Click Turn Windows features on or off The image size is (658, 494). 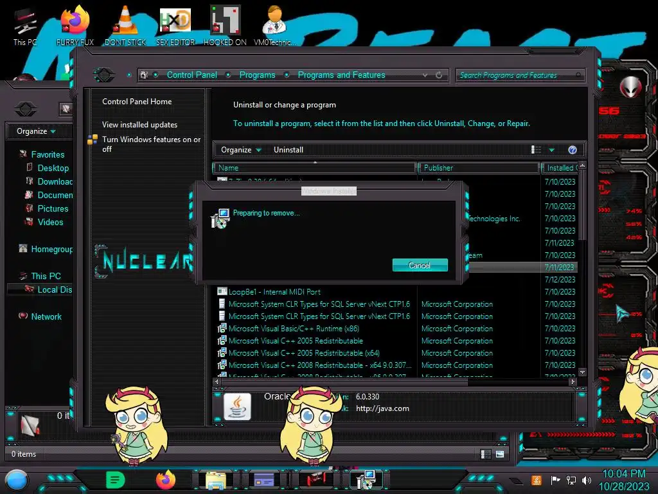point(151,144)
